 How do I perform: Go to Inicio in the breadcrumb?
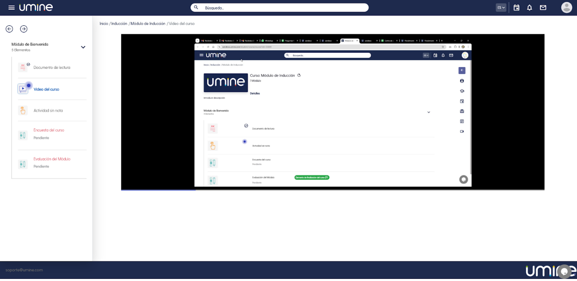pos(104,24)
